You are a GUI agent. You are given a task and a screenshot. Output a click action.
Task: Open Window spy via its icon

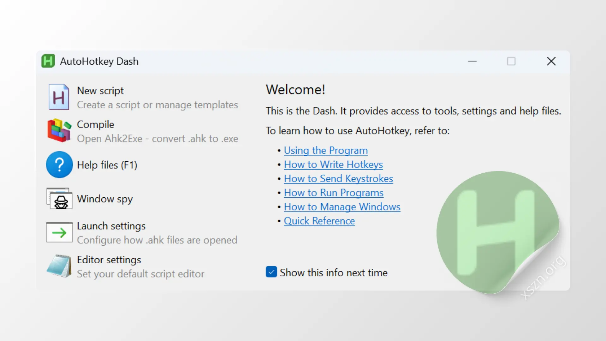click(x=59, y=199)
